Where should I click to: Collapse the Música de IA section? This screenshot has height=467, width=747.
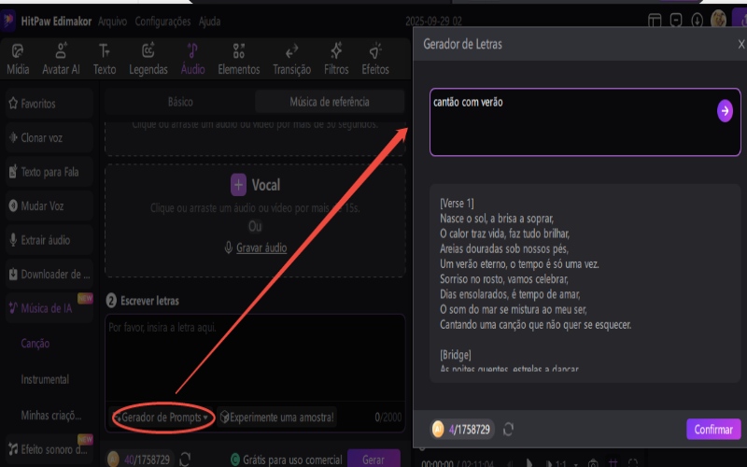(49, 308)
